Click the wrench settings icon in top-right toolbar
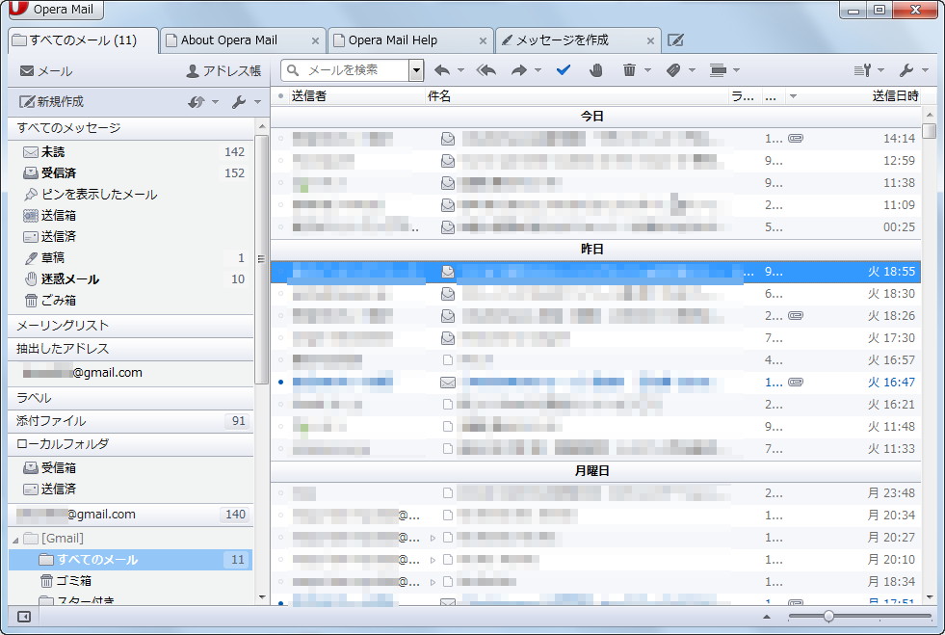Viewport: 945px width, 635px height. 906,70
